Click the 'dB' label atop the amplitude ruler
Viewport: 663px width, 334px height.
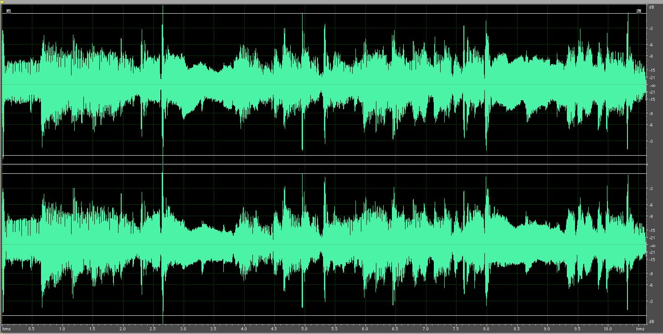pos(652,7)
